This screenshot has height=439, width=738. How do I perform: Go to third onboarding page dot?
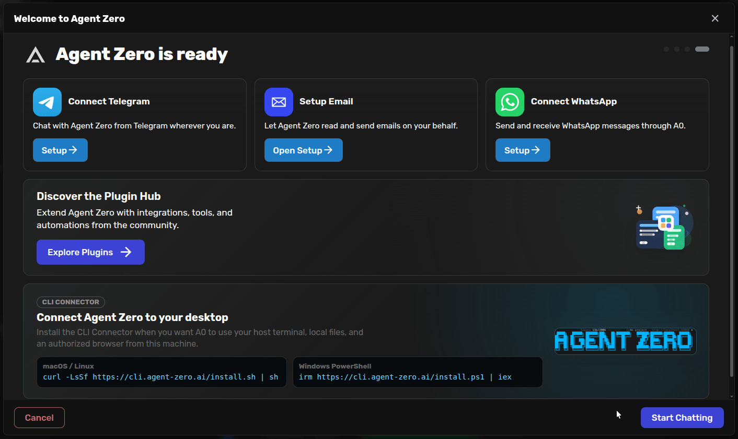click(687, 49)
